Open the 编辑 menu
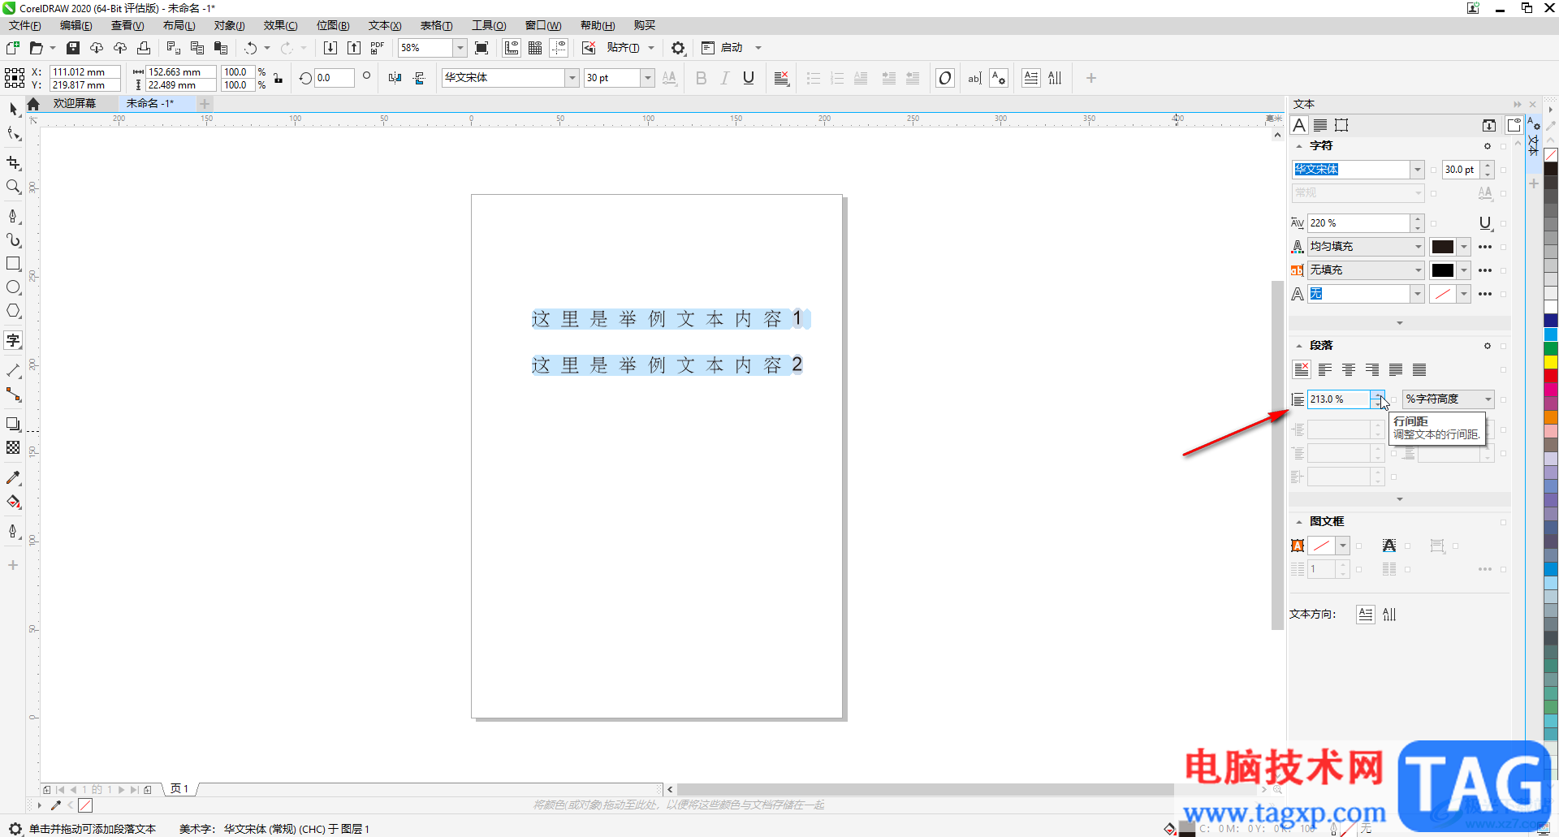 76,26
